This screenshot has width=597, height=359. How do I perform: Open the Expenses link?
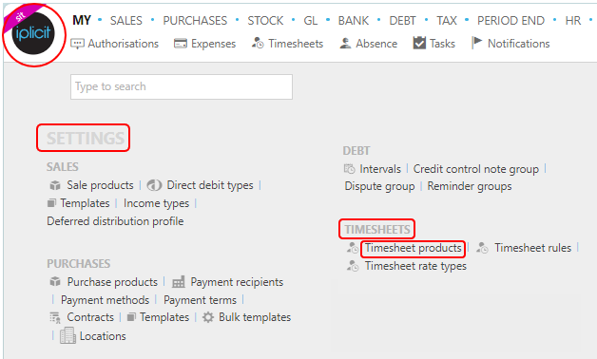coord(213,44)
